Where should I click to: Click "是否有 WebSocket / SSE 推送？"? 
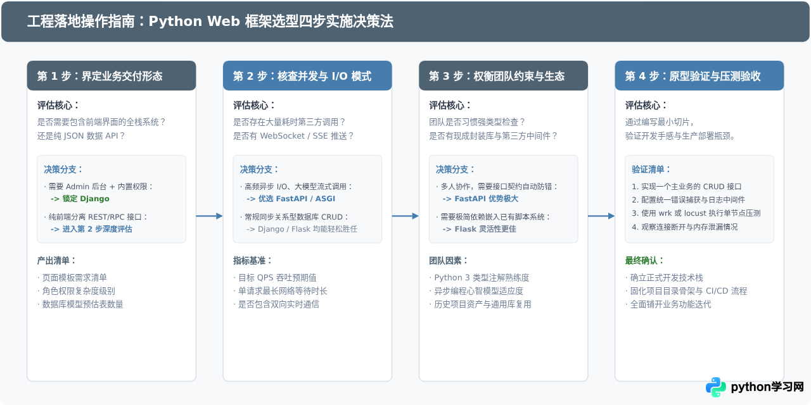point(293,135)
